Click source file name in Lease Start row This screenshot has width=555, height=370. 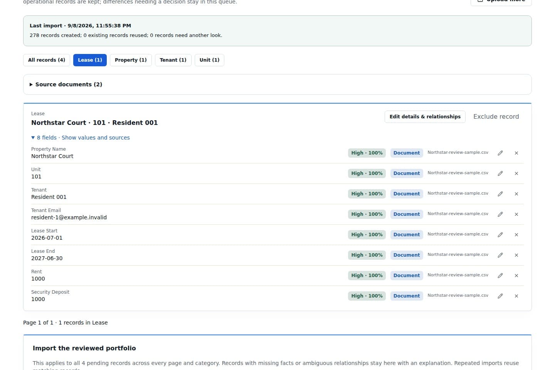[458, 234]
